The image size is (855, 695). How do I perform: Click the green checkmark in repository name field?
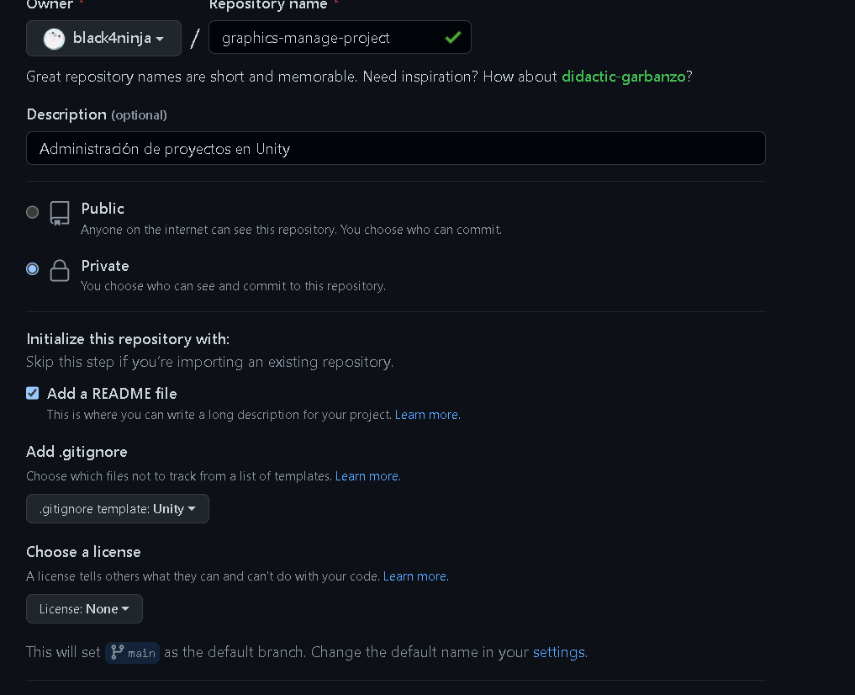pos(453,38)
